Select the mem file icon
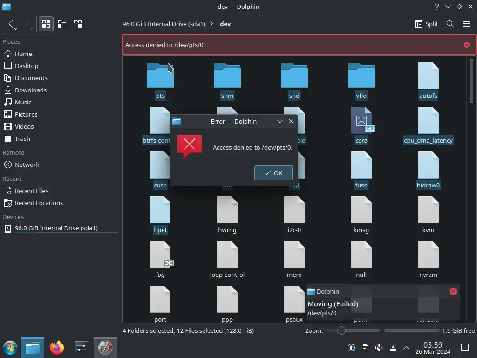Image resolution: width=477 pixels, height=358 pixels. [294, 255]
